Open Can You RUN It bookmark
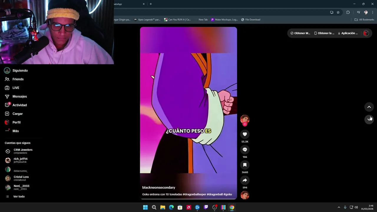 point(178,20)
